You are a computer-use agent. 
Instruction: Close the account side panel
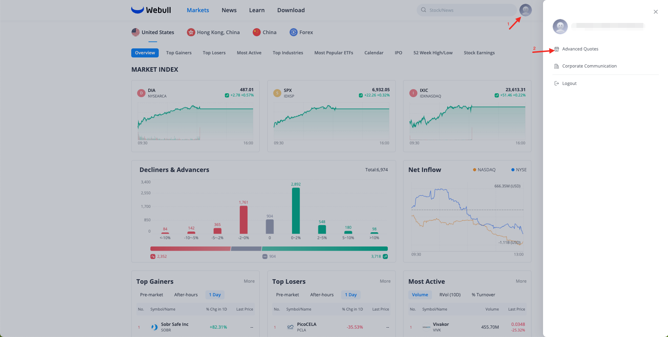pyautogui.click(x=655, y=12)
